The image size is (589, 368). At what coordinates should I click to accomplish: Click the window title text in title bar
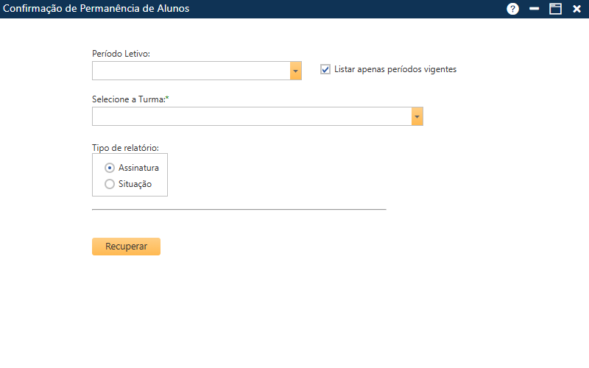(x=96, y=9)
